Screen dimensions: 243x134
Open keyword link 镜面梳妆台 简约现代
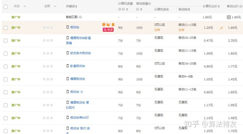pos(78,105)
